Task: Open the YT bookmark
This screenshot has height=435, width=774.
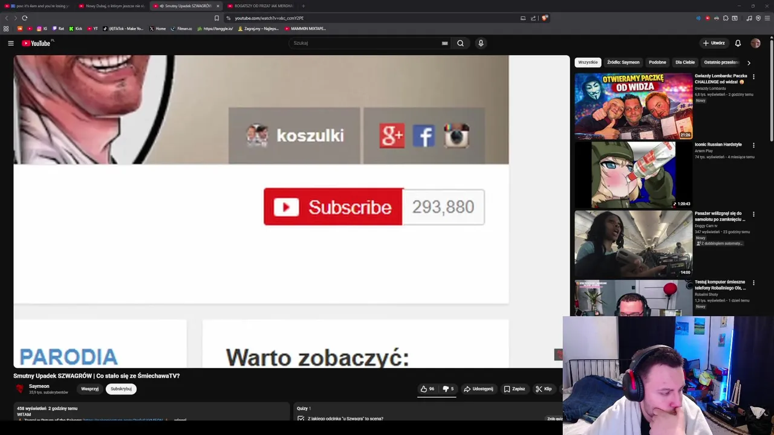Action: point(93,28)
